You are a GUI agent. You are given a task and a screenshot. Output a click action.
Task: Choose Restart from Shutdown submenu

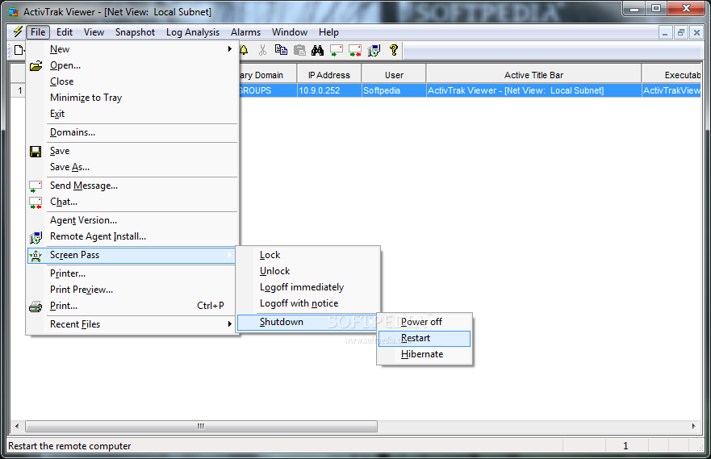click(425, 339)
